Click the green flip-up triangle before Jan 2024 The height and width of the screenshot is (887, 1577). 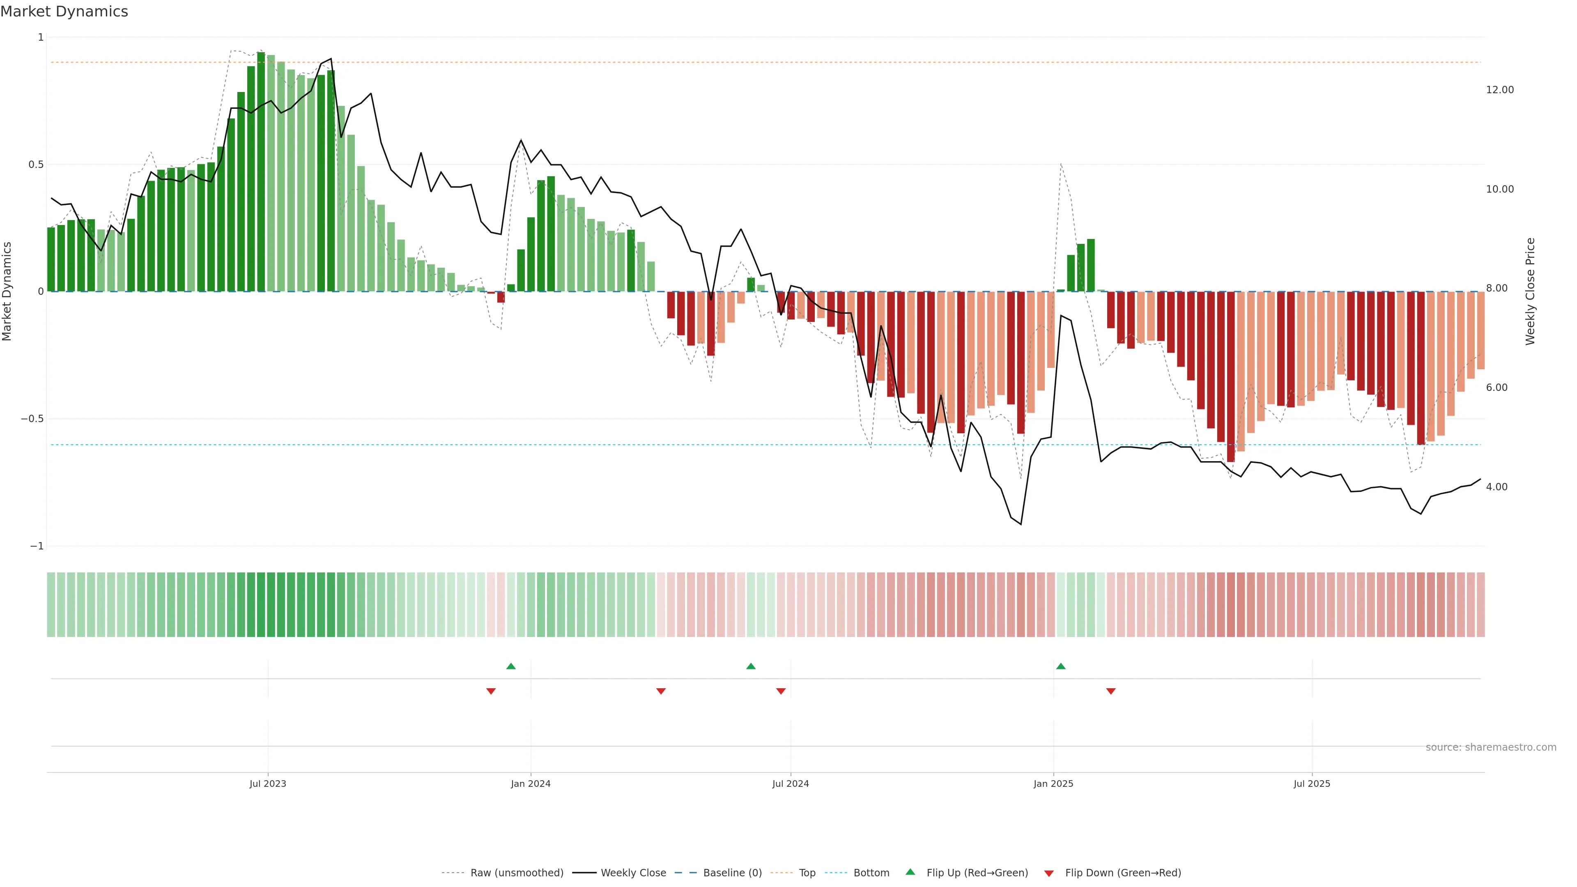(x=510, y=666)
